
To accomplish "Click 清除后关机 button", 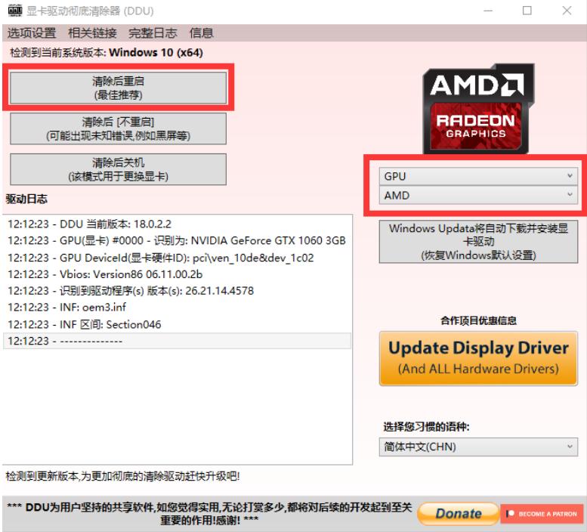I will (x=118, y=169).
